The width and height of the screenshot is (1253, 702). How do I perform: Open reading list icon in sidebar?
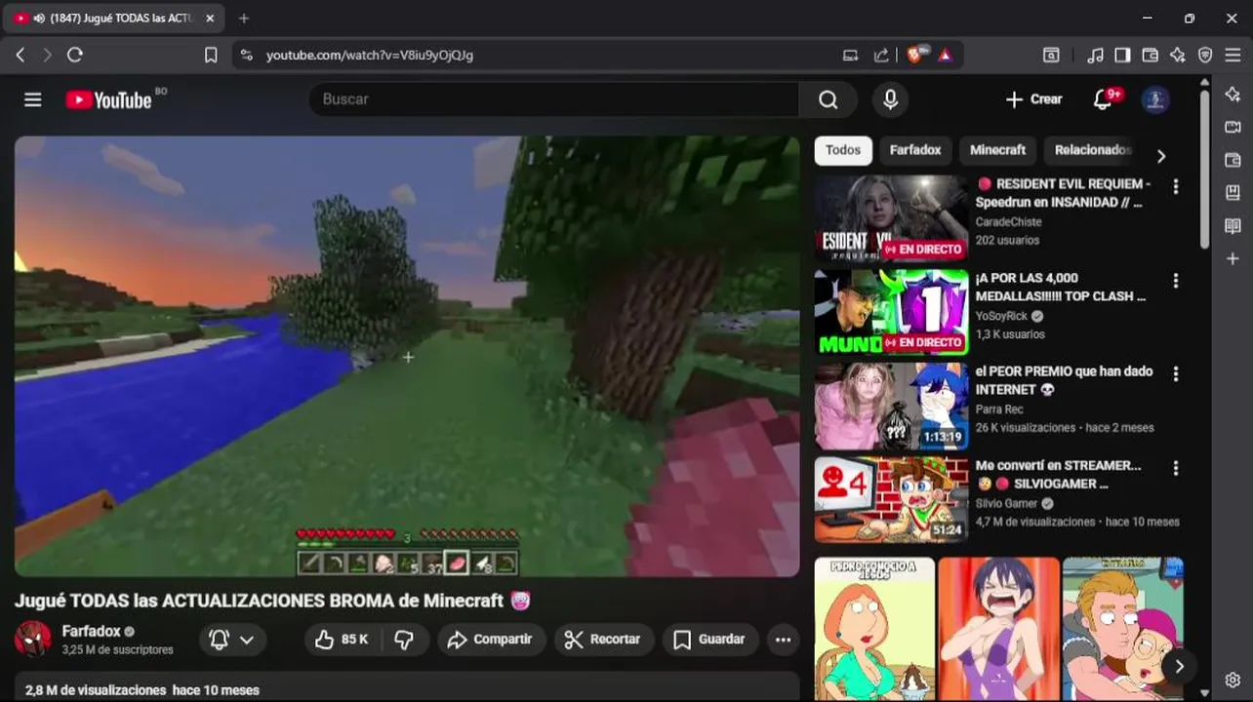1233,226
